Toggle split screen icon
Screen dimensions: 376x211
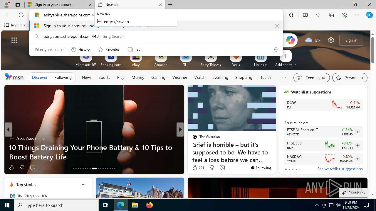(305, 15)
